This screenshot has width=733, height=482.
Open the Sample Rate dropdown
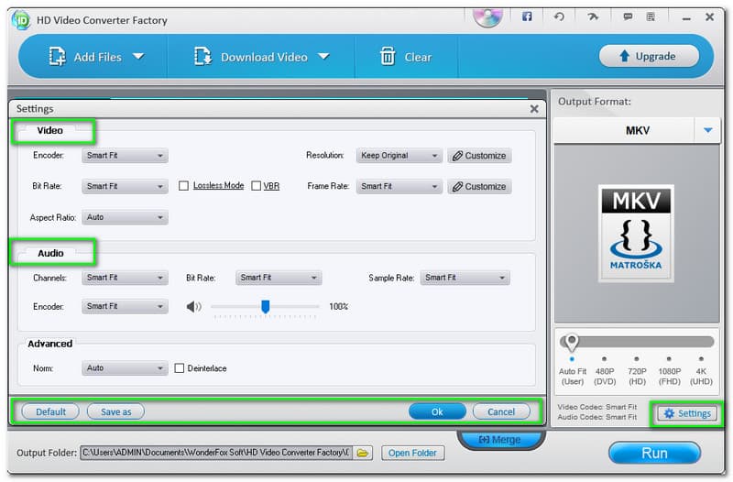pyautogui.click(x=465, y=278)
